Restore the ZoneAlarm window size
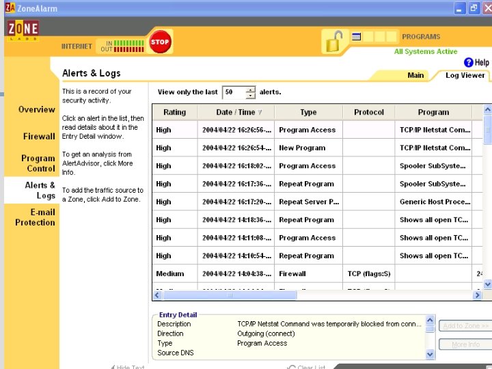 pyautogui.click(x=474, y=8)
